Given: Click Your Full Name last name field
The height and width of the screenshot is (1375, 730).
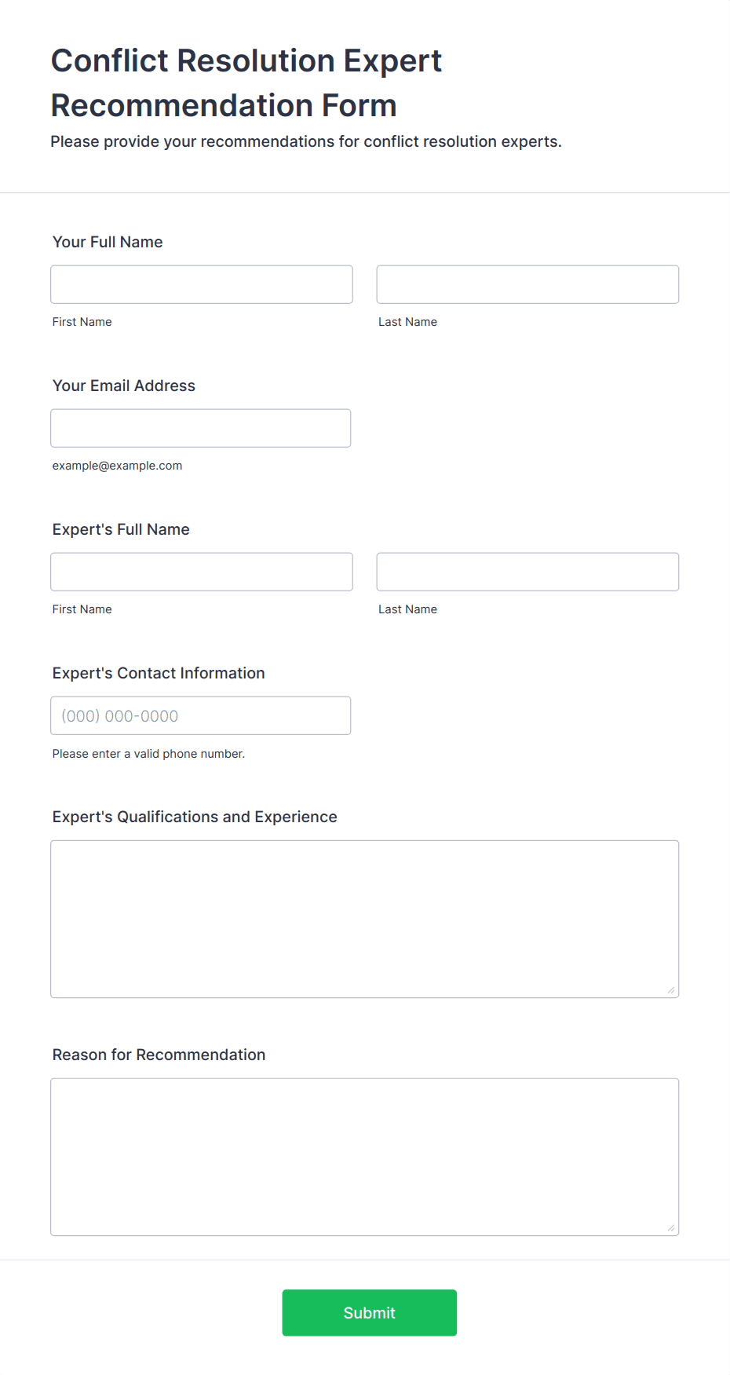Looking at the screenshot, I should [527, 284].
